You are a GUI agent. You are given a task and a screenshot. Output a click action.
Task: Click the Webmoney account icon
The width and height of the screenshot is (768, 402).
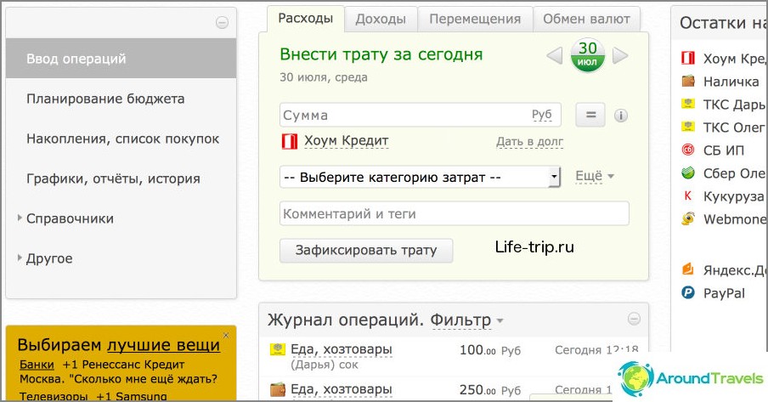pos(688,218)
